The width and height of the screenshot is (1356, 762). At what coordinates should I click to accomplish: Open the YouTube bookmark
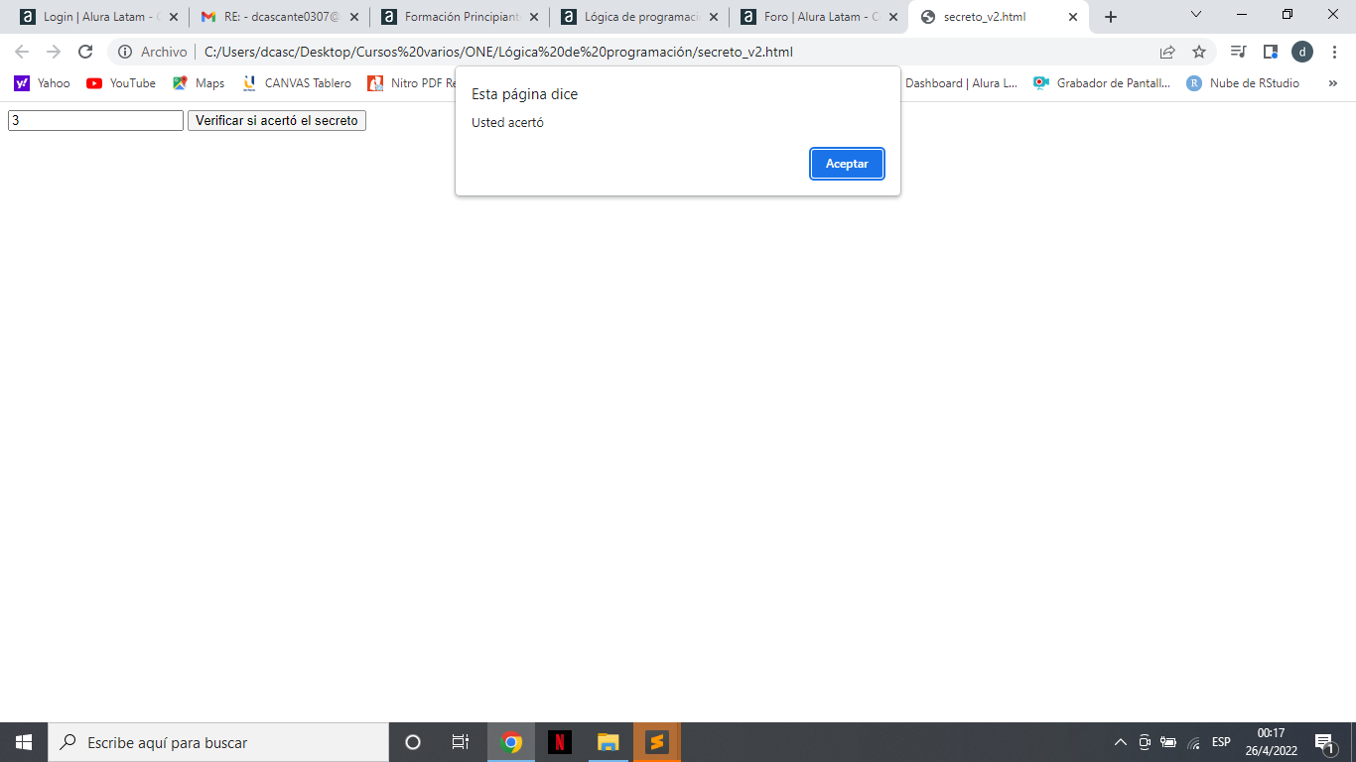(121, 83)
